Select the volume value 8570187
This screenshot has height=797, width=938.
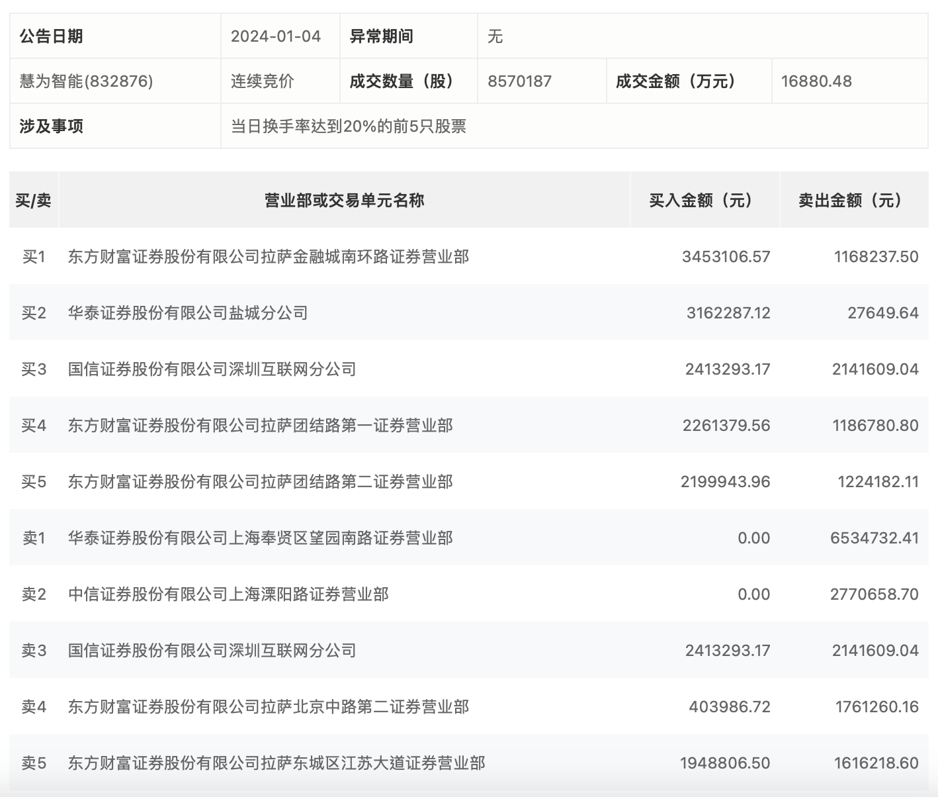(x=520, y=81)
